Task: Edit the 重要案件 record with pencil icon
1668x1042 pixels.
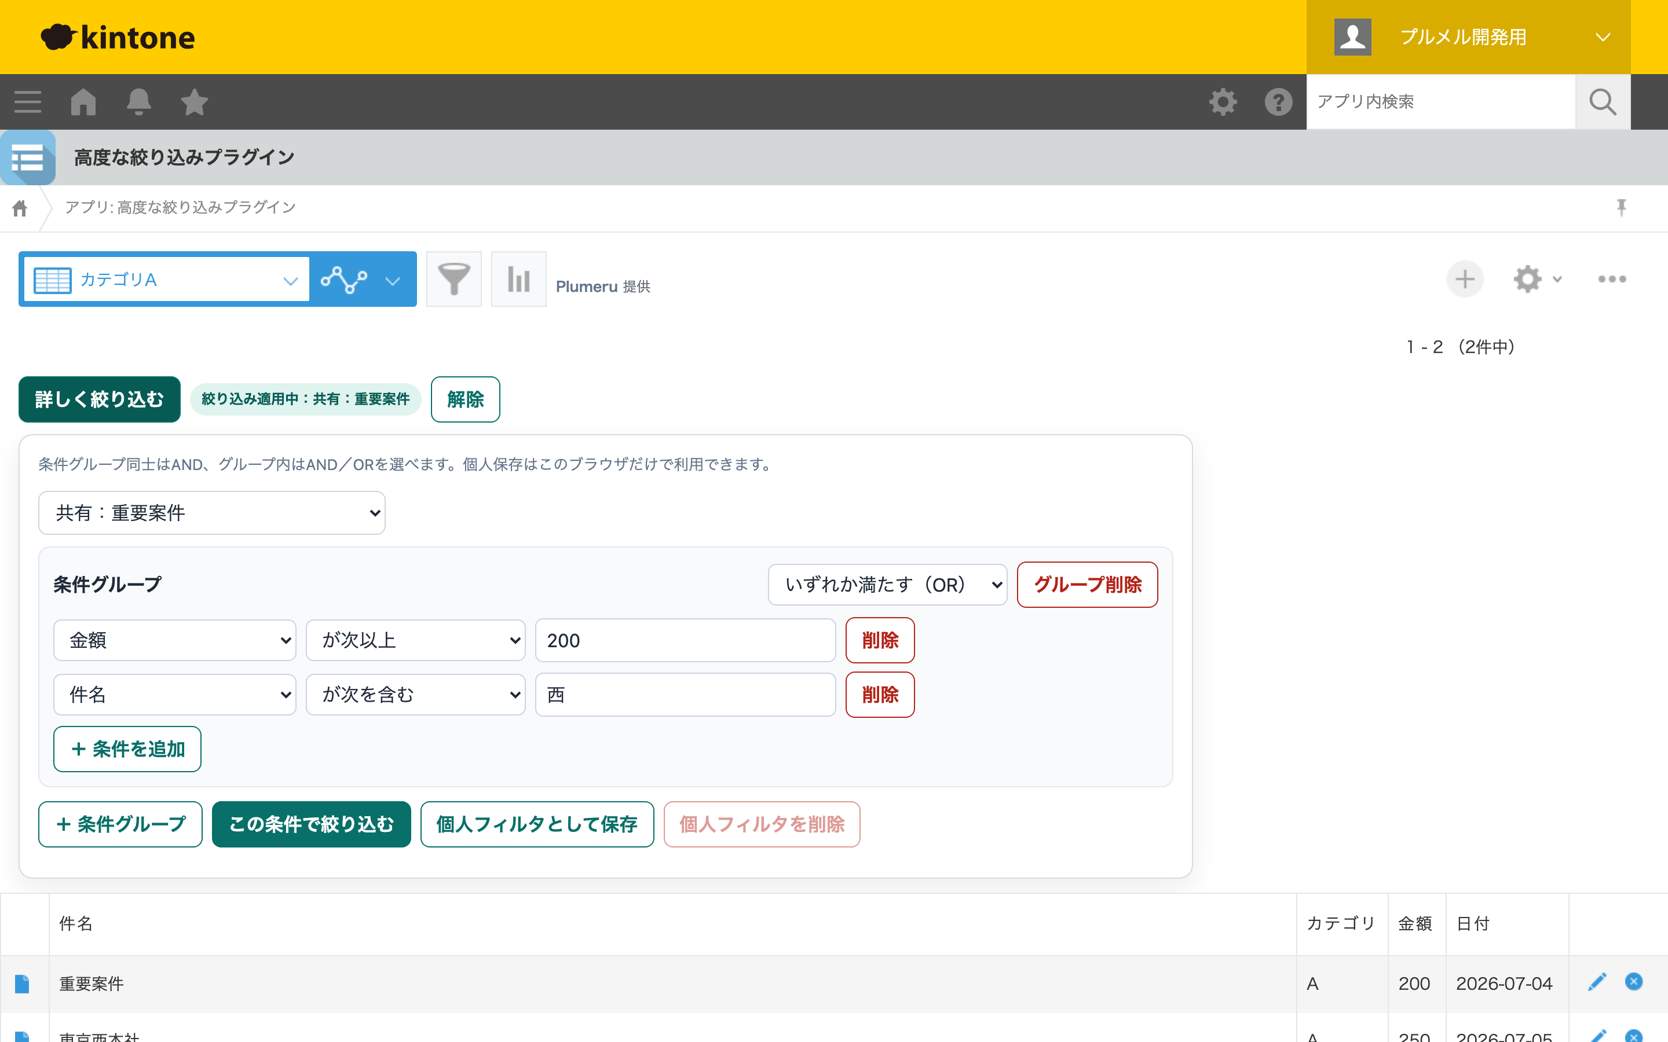Action: 1597,982
